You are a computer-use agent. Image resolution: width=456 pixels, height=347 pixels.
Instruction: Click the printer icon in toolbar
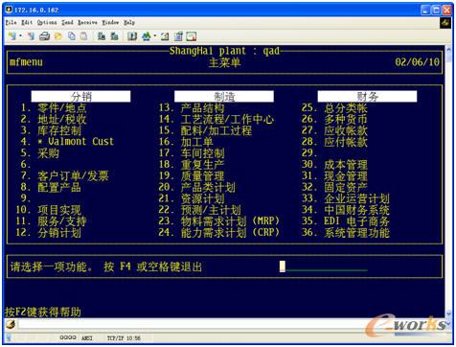pyautogui.click(x=44, y=36)
